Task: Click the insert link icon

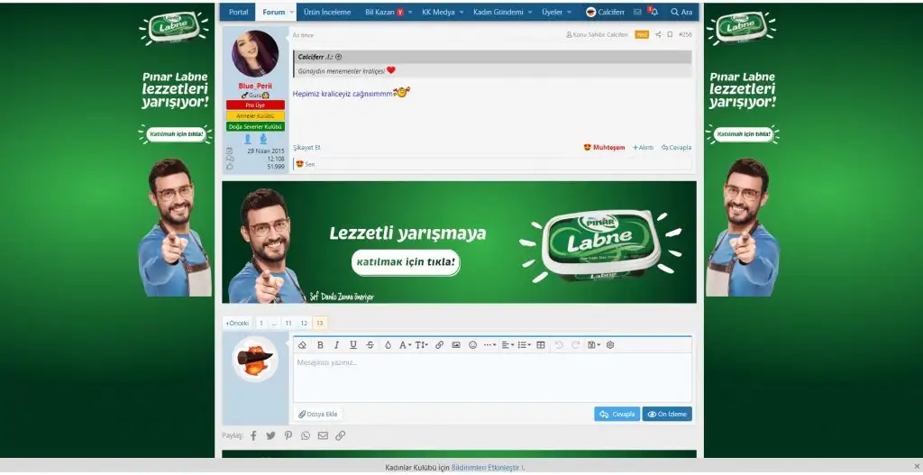Action: click(439, 345)
